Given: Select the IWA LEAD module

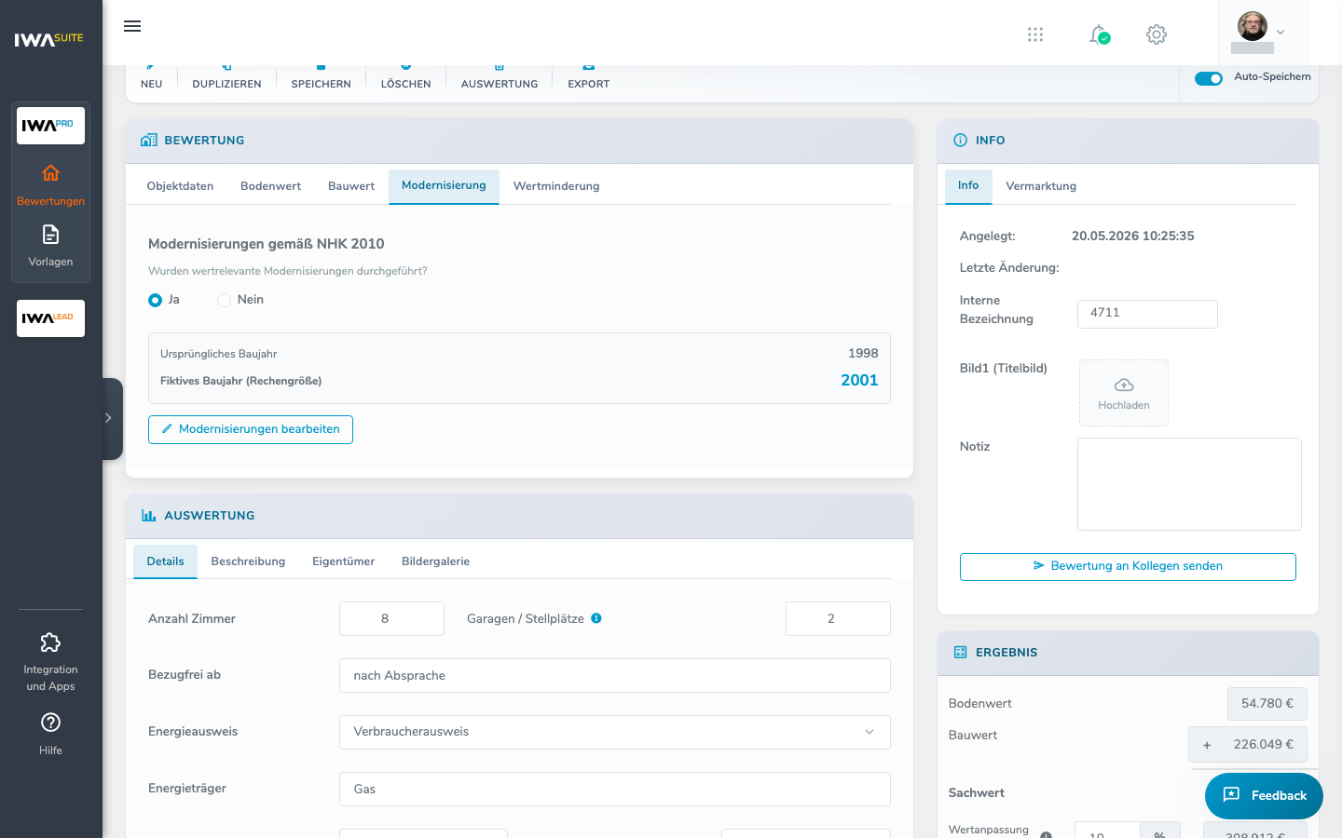Looking at the screenshot, I should pos(50,318).
